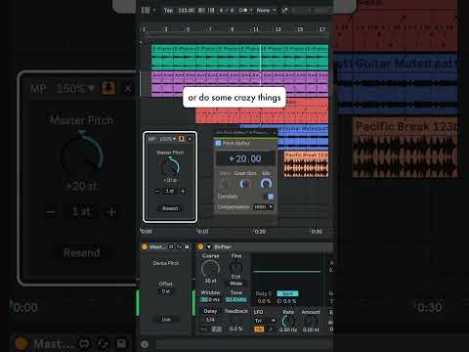Select the Delay 1/4 value

[210, 320]
